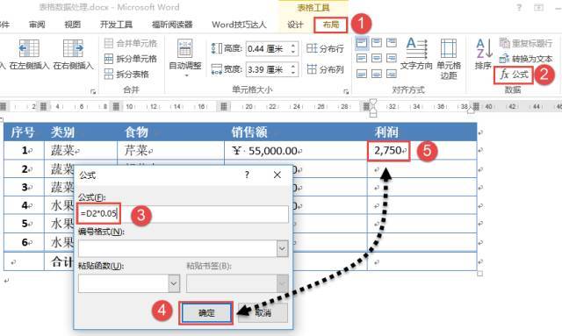Open the View (视图) tab
562x336 pixels.
pyautogui.click(x=72, y=25)
